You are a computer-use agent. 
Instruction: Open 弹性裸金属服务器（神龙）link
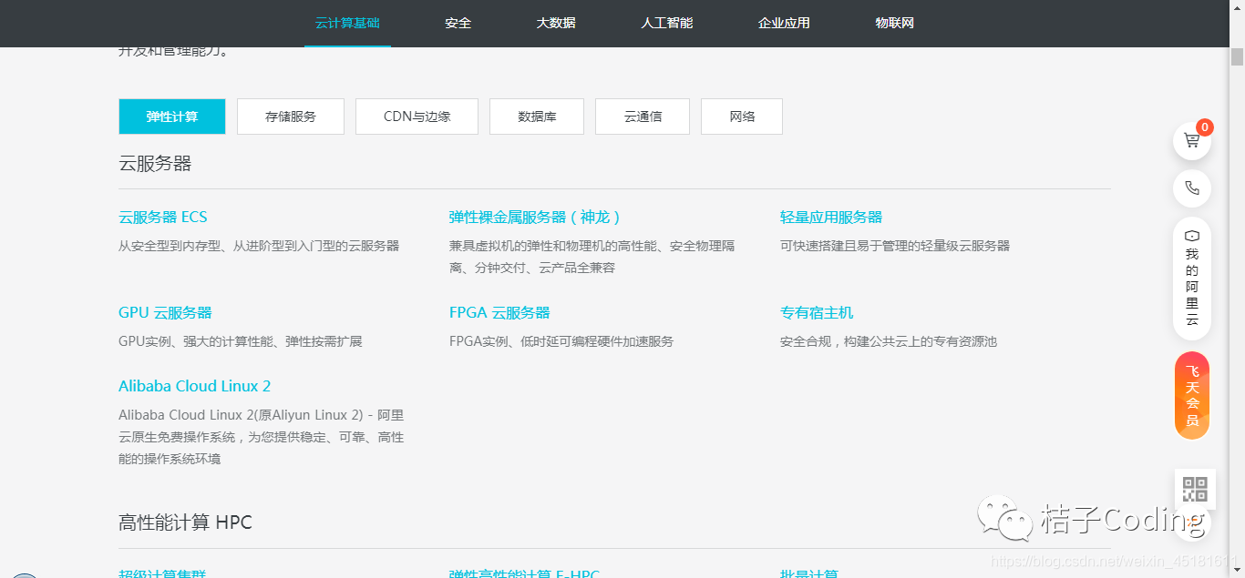[x=537, y=218]
